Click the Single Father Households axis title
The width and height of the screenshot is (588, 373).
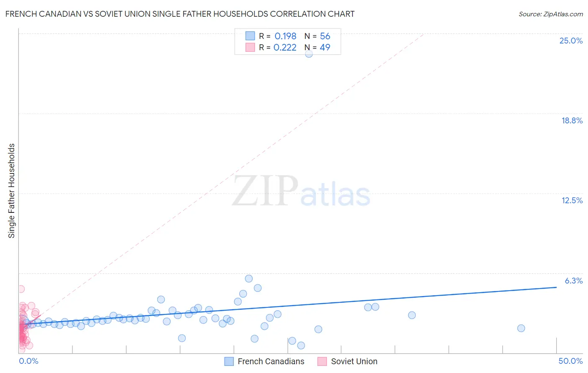tap(11, 191)
